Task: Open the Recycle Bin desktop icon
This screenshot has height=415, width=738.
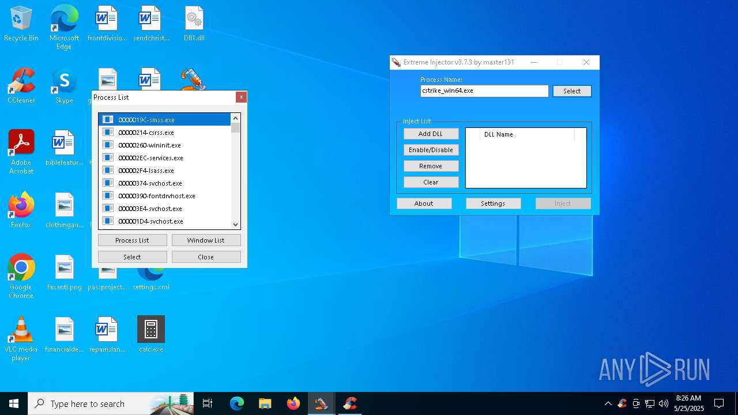Action: pyautogui.click(x=21, y=24)
